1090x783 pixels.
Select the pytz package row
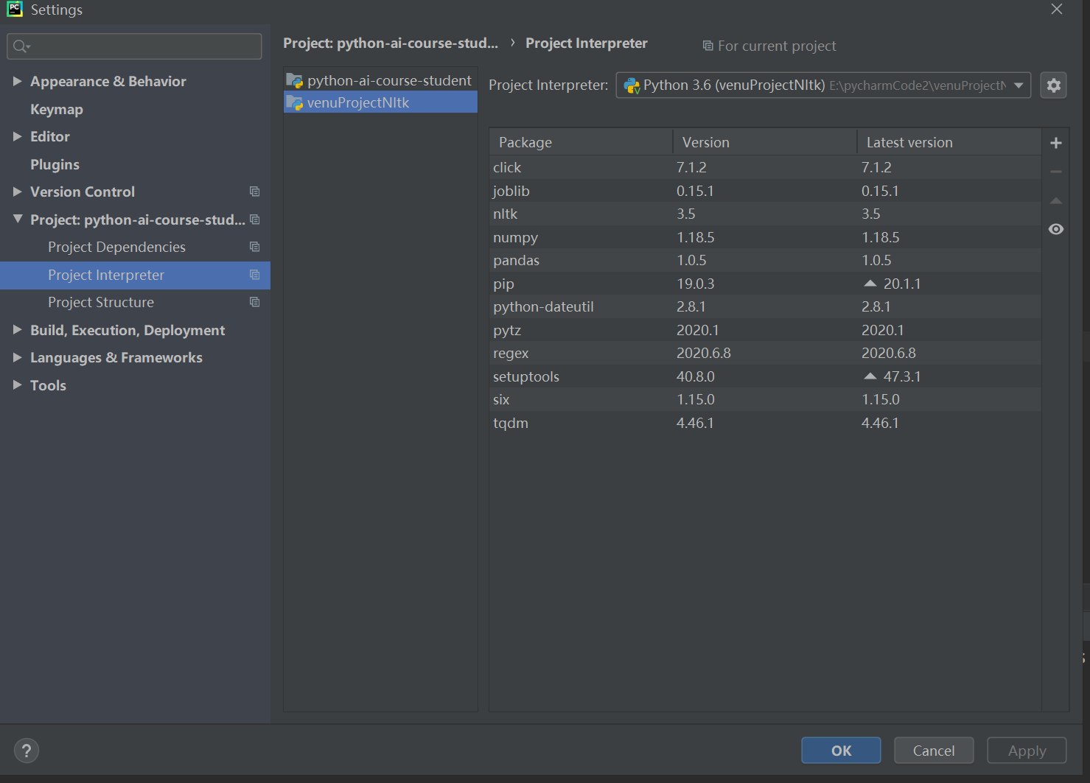(765, 330)
